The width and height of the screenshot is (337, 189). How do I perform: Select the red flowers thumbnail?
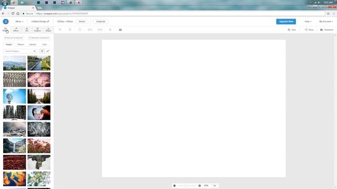39,146
